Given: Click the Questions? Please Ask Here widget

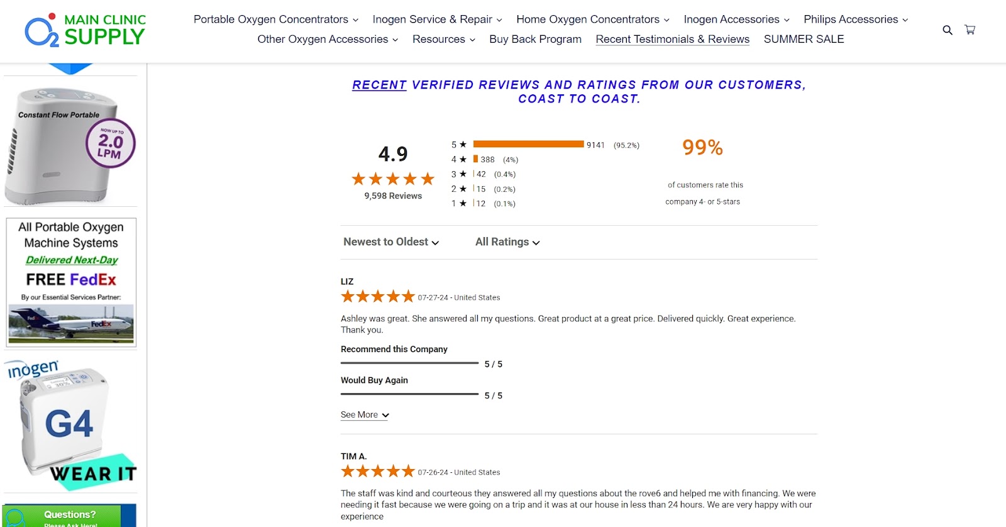Looking at the screenshot, I should 69,518.
